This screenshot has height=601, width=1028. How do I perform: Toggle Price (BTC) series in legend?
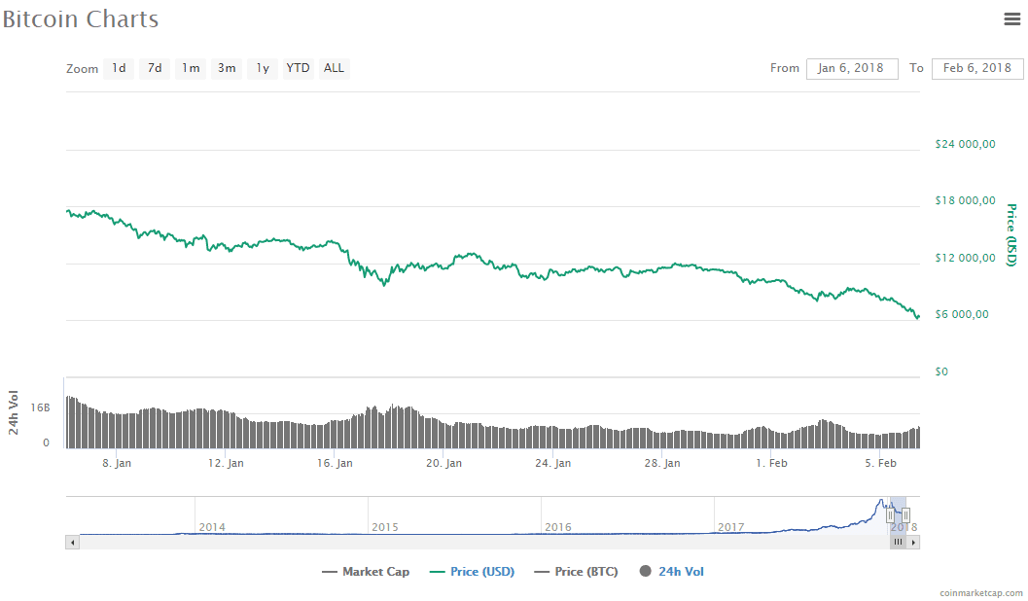pyautogui.click(x=577, y=572)
